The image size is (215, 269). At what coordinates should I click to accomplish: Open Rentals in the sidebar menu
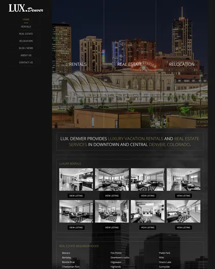tap(26, 27)
